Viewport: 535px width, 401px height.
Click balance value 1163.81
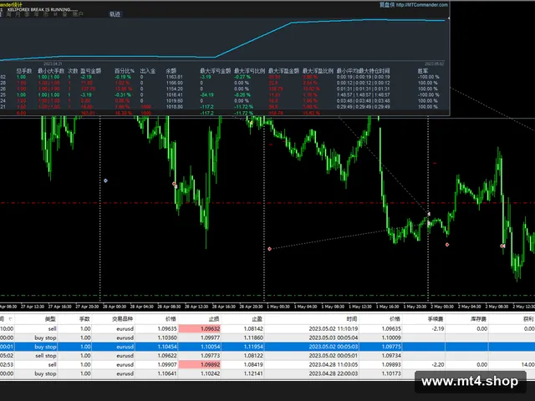point(175,77)
